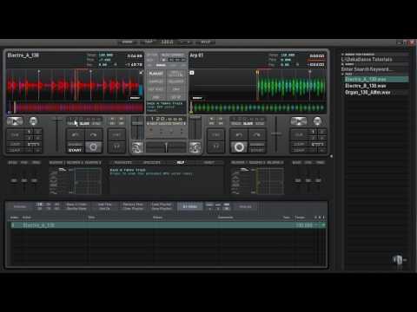Click the small square icon on Arp 01 waveform
Screen dimensions: 417x312
click(x=192, y=73)
